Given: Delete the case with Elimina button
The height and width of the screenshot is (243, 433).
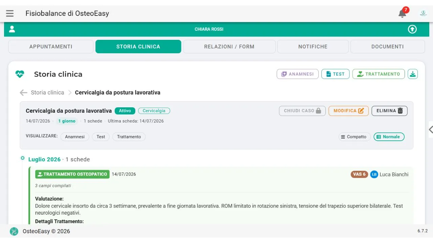Looking at the screenshot, I should click(389, 111).
